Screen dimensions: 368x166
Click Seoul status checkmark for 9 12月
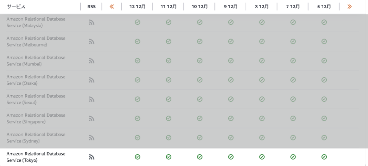pyautogui.click(x=231, y=99)
